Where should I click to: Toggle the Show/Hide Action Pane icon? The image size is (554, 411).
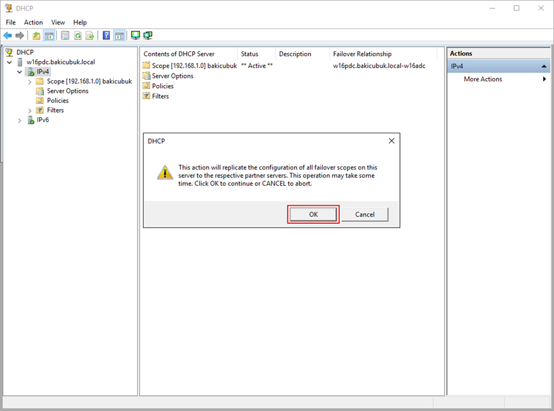[120, 36]
